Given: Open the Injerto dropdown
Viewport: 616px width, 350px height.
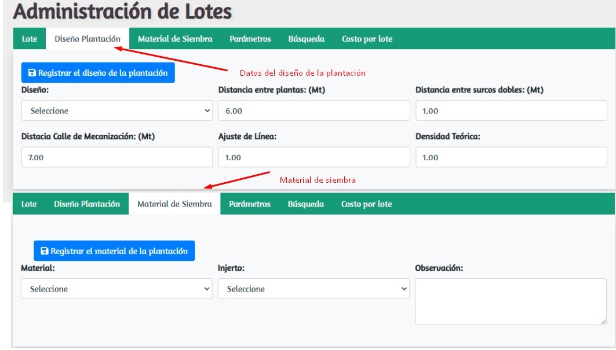Looking at the screenshot, I should click(314, 289).
